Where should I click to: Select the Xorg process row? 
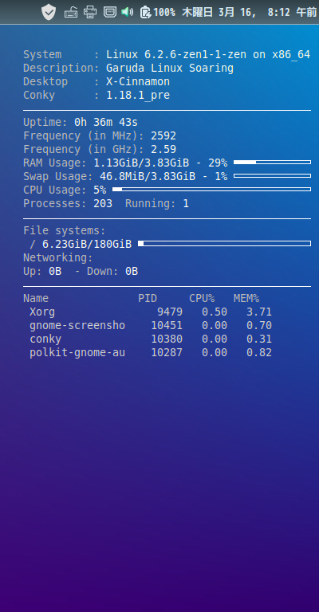coord(151,312)
